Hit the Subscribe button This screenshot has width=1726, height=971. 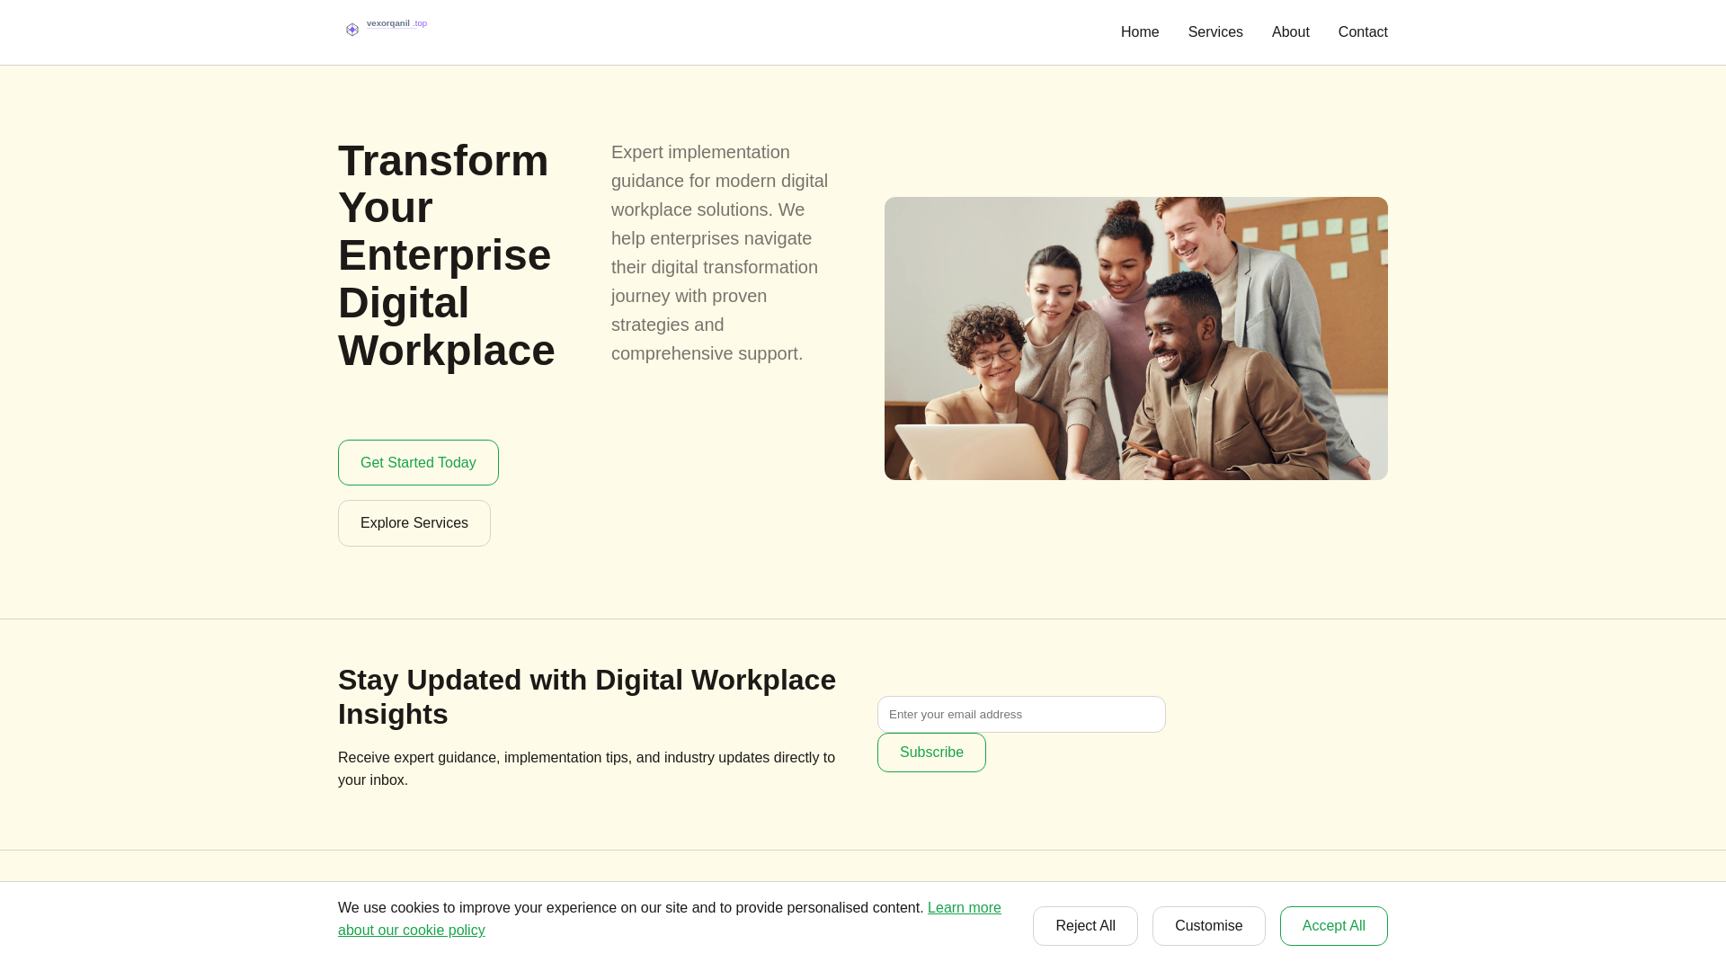[931, 753]
